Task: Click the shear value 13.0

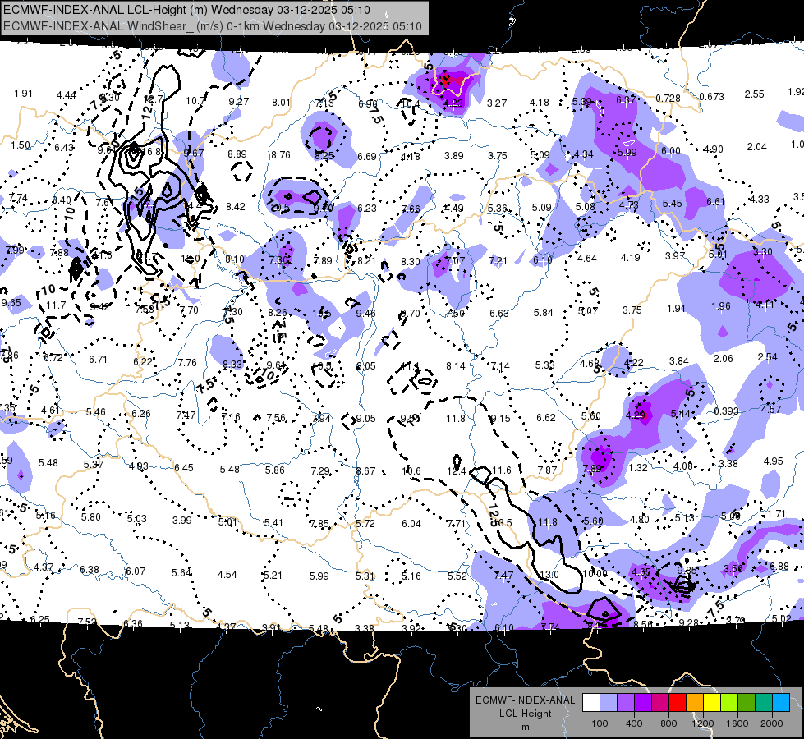Action: 549,575
